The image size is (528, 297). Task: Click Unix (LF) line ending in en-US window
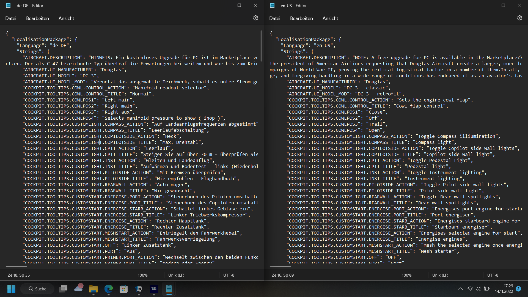click(x=440, y=275)
